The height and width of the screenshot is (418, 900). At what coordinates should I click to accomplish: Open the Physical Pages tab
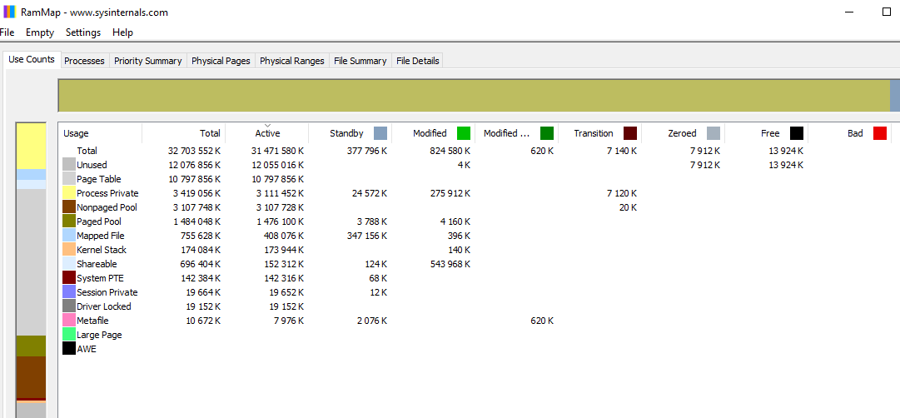point(221,61)
